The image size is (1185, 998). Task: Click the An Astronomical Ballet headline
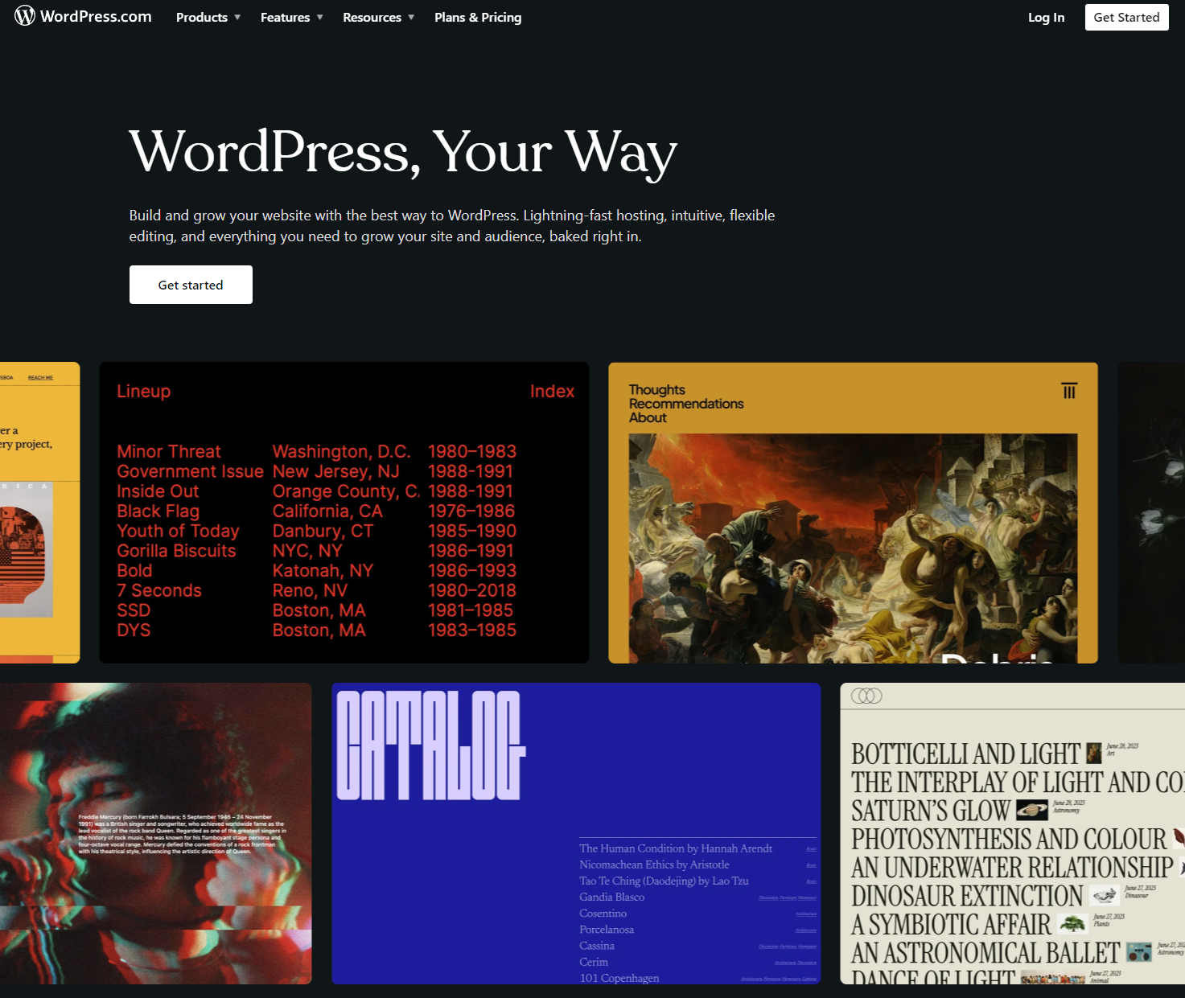click(985, 953)
